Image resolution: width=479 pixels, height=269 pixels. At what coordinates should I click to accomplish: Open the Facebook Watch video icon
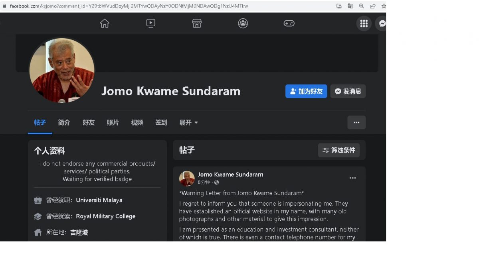(150, 24)
